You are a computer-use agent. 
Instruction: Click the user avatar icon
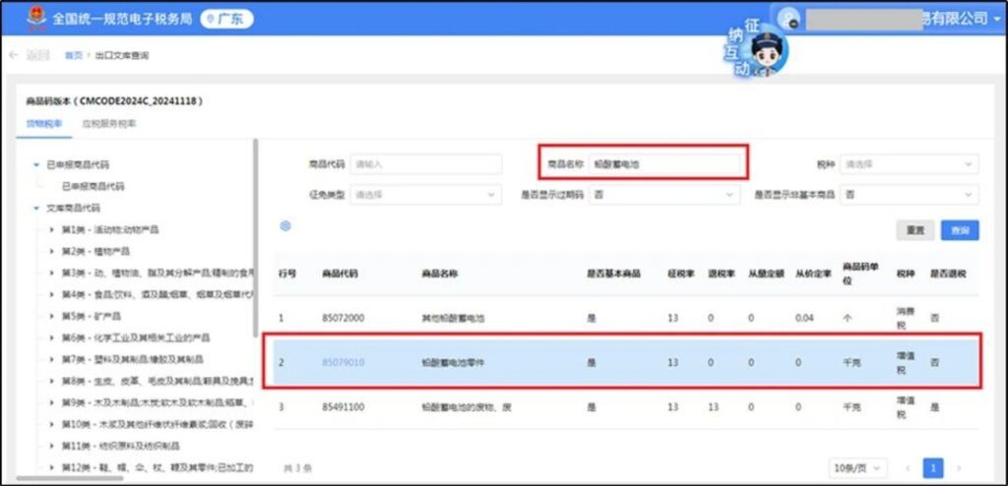pyautogui.click(x=789, y=19)
